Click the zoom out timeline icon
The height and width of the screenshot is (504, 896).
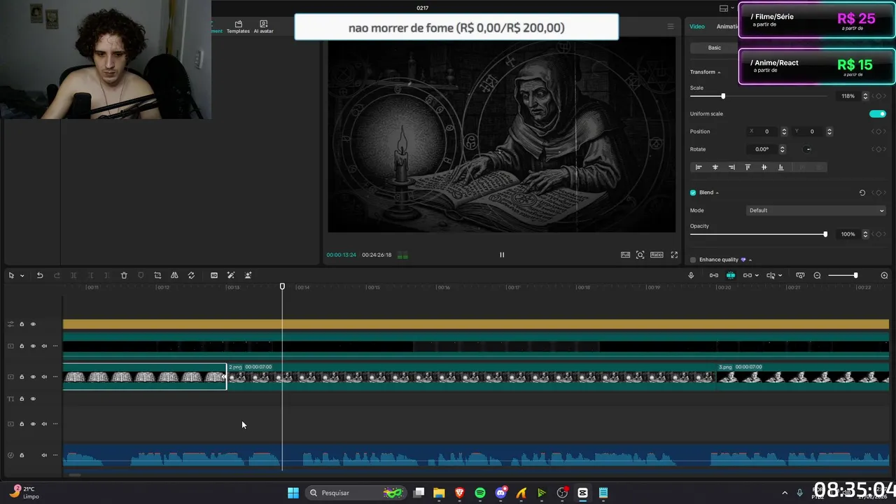pos(817,275)
